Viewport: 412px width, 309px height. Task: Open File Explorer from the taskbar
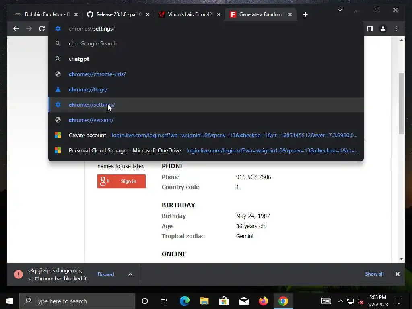tap(204, 301)
